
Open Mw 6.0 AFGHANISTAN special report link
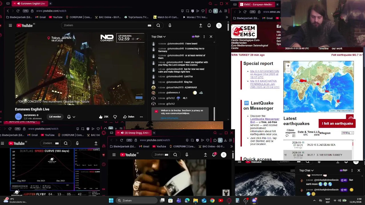264,74
